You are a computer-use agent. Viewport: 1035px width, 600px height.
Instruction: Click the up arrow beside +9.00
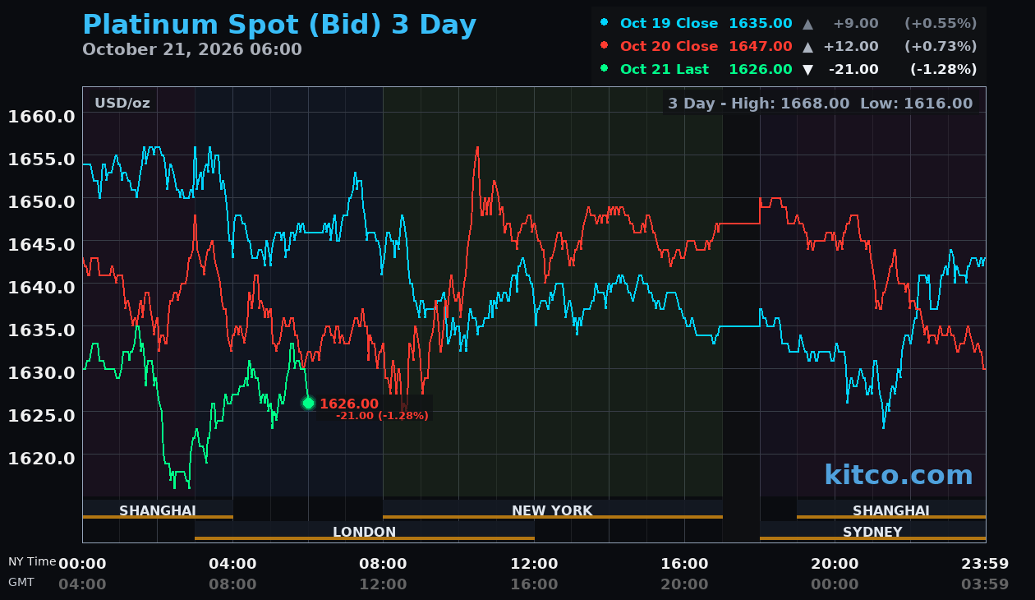[x=808, y=23]
